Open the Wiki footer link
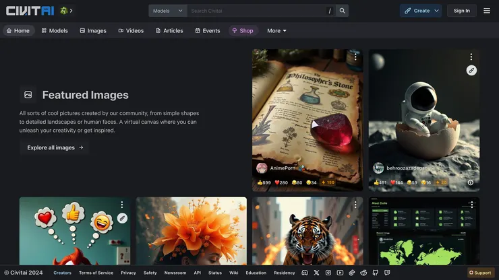 (233, 273)
